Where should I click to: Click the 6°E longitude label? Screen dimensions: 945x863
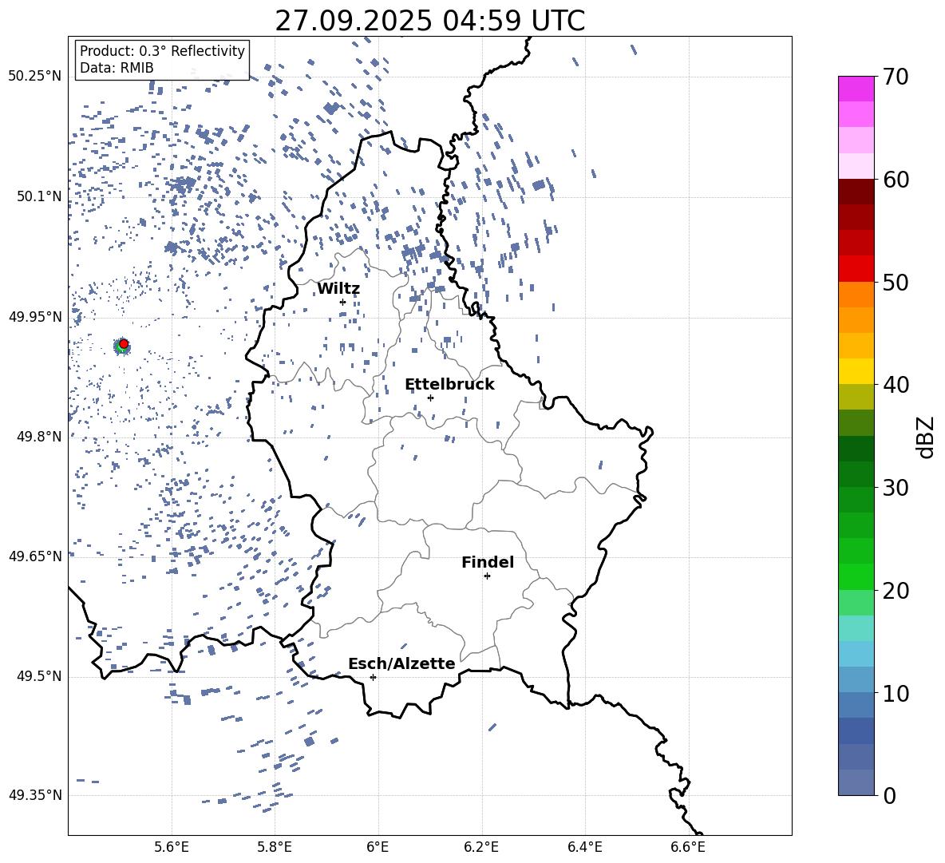378,847
